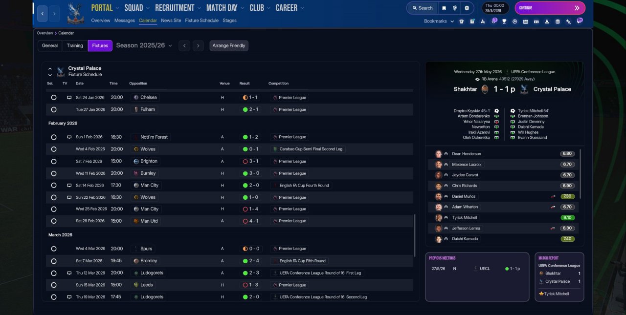Click the TV icon on the Chelsea row
626x315 pixels.
tap(69, 98)
